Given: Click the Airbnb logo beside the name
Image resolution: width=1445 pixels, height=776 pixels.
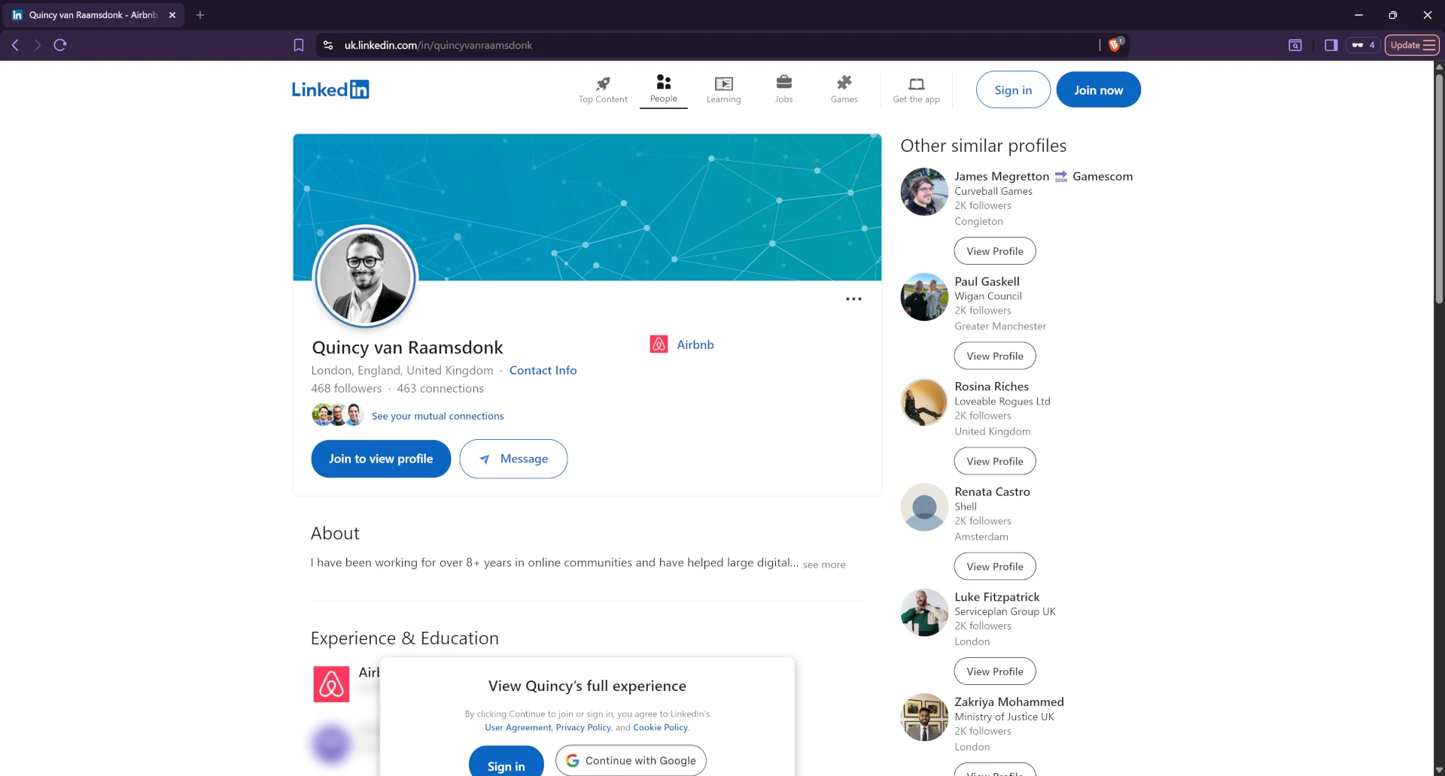Looking at the screenshot, I should click(x=659, y=344).
